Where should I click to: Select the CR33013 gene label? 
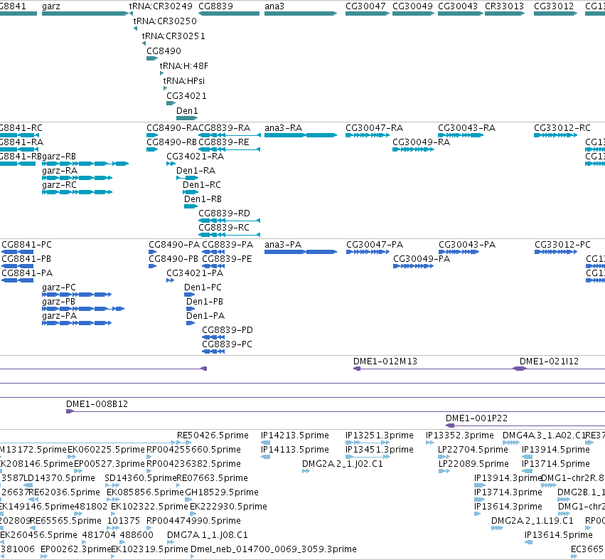coord(504,6)
